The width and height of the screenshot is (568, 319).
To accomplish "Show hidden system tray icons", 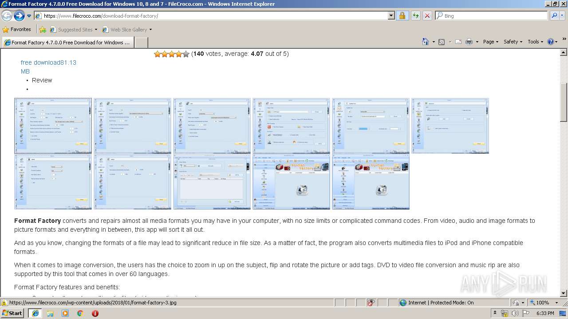I will pos(495,313).
